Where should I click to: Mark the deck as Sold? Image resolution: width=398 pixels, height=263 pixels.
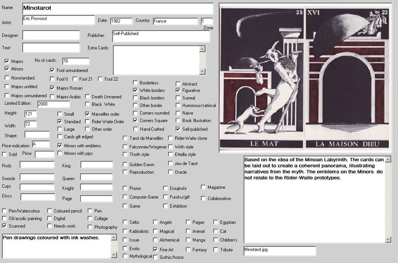point(5,154)
